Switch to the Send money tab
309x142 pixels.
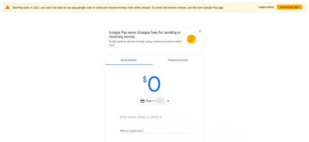coord(129,60)
